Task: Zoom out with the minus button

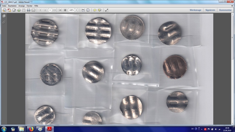Action: point(60,10)
